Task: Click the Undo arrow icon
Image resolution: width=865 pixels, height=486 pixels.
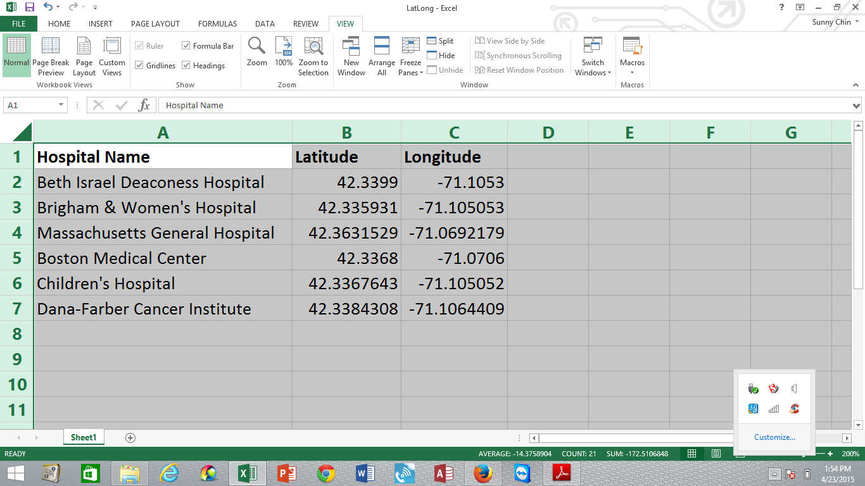Action: [48, 8]
